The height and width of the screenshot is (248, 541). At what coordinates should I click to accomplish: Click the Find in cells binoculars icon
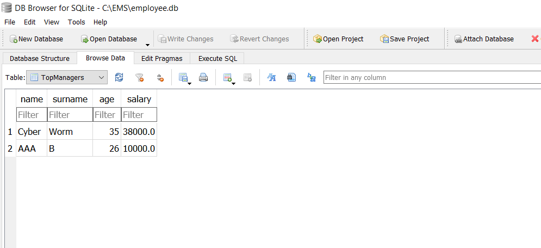291,78
